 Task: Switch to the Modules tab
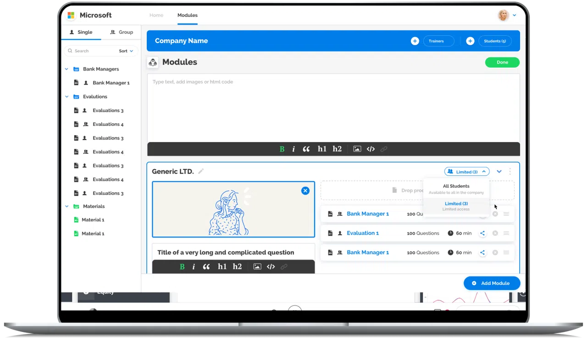point(188,15)
